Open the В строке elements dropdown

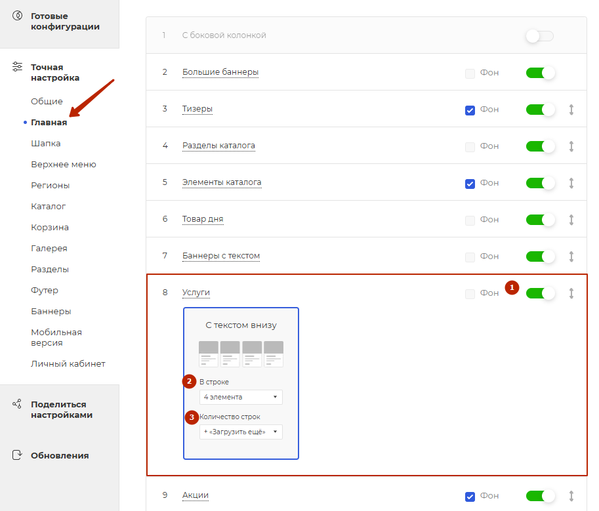241,397
